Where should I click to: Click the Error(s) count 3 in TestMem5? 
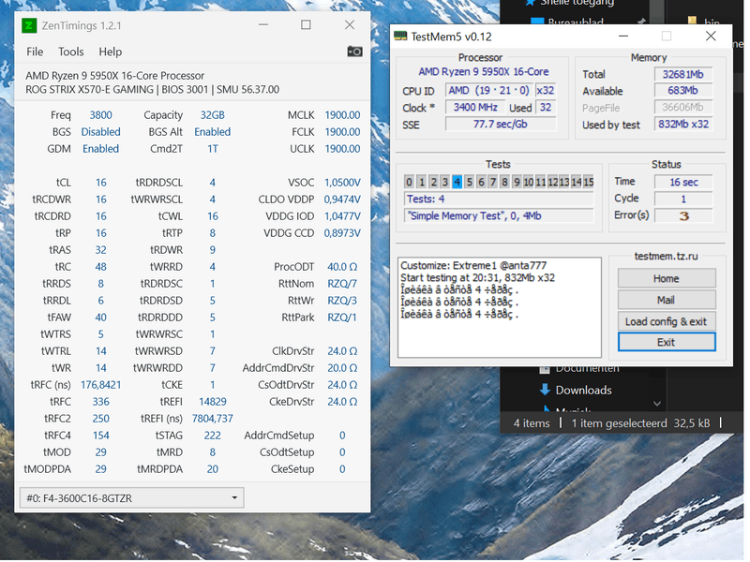(684, 216)
